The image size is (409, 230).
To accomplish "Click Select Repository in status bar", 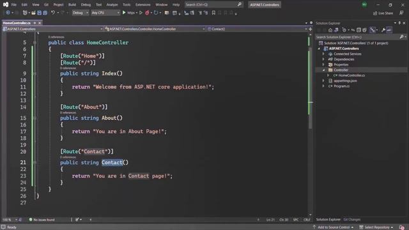I will 376,227.
